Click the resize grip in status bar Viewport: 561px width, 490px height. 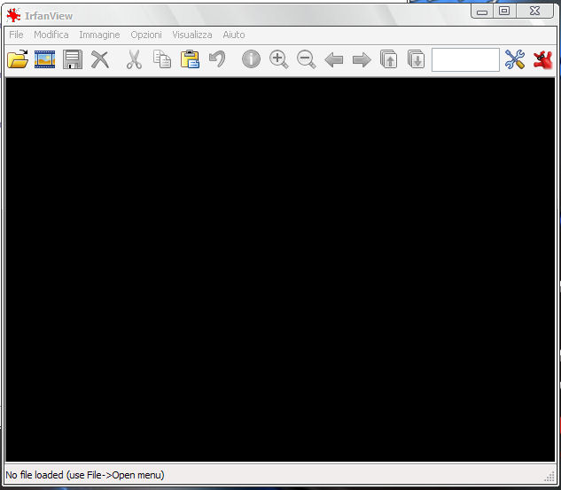tap(549, 477)
